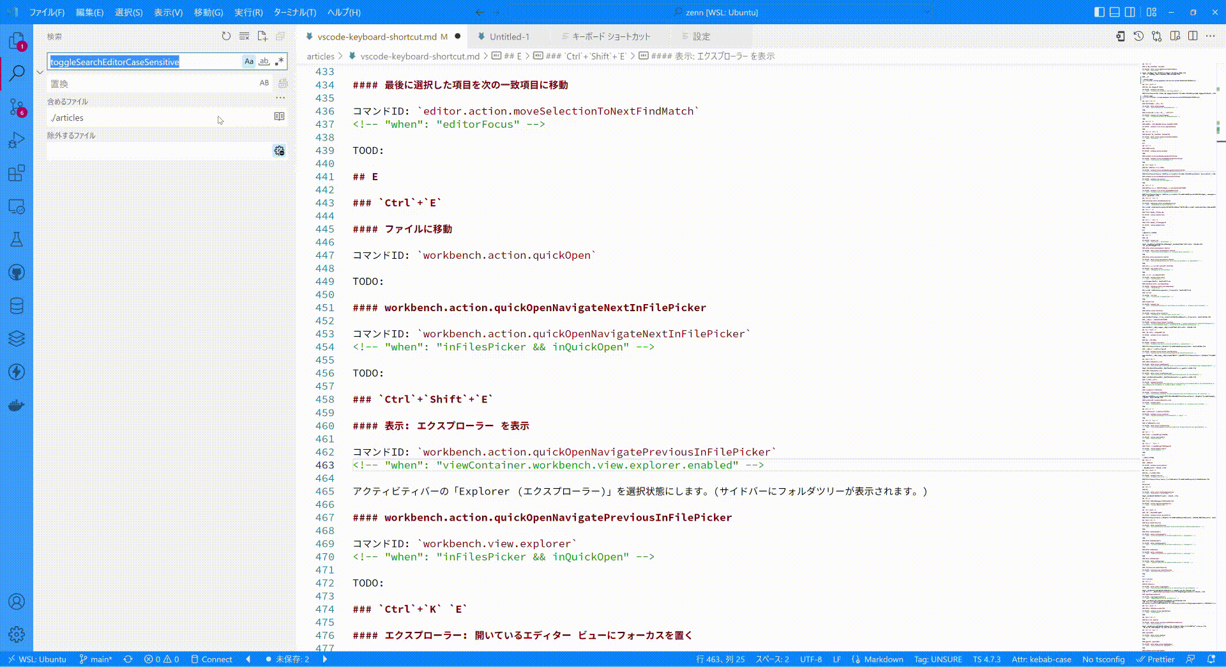The height and width of the screenshot is (667, 1226).
Task: Click Connect in status bar
Action: point(211,659)
